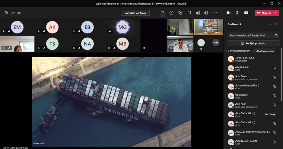Screen dimensions: 283x149
Task: Click muted mic icon beside Adnan (Guest)
Action: 275,87
